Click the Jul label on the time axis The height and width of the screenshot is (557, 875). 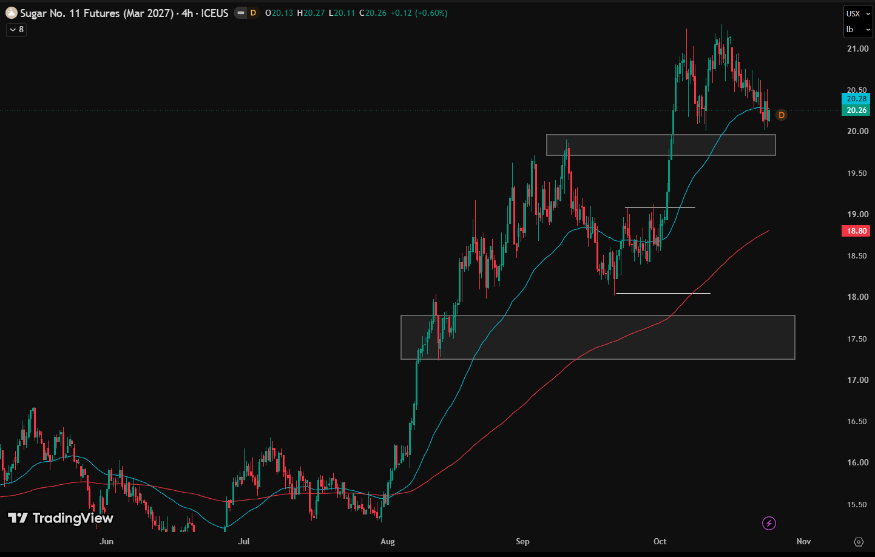[244, 541]
